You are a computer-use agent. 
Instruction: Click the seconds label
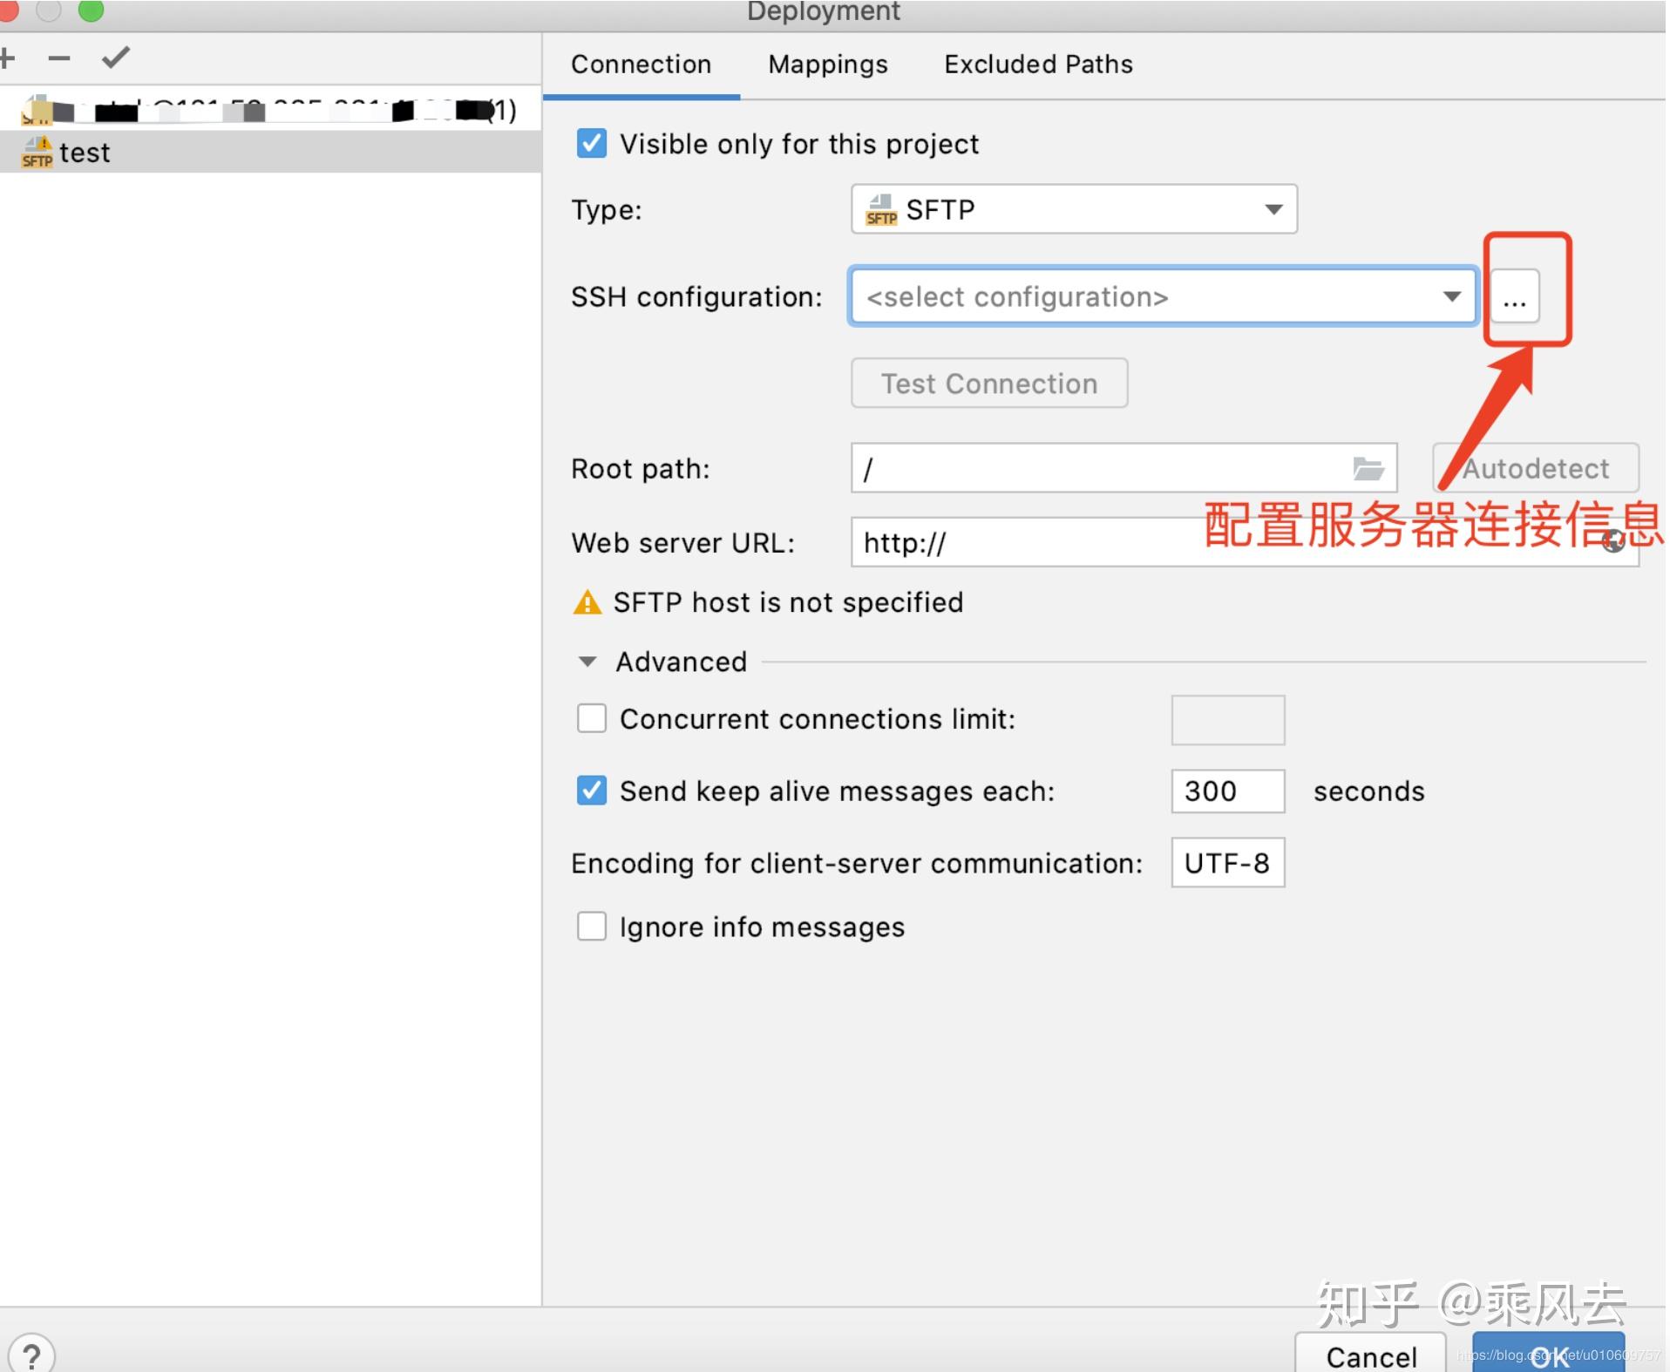[x=1368, y=791]
